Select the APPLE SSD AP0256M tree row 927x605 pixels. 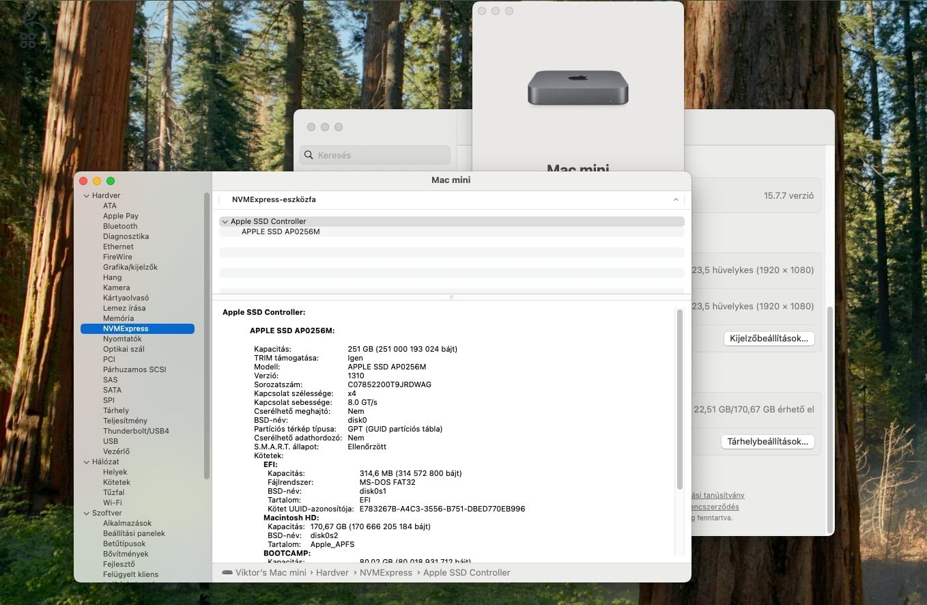point(451,231)
